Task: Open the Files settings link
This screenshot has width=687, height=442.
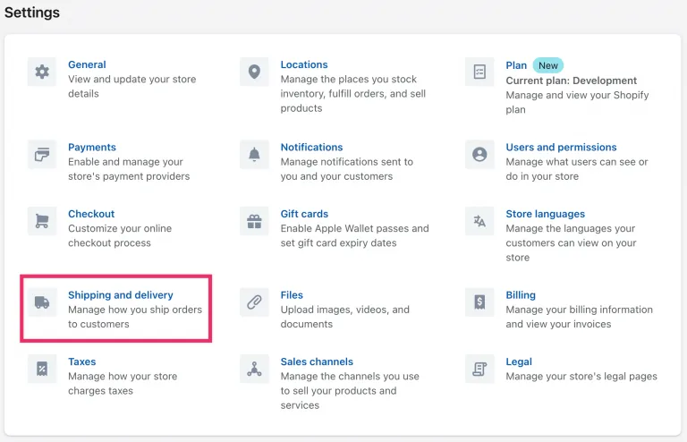Action: [292, 294]
